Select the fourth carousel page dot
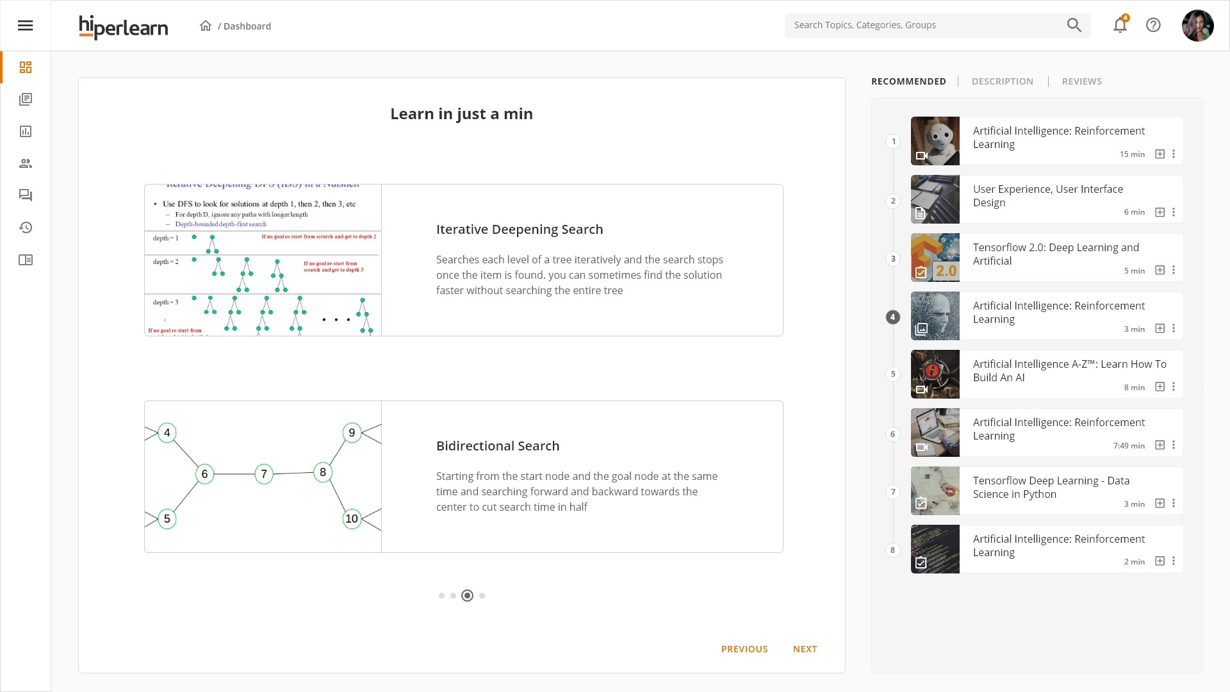The height and width of the screenshot is (692, 1230). pyautogui.click(x=482, y=596)
